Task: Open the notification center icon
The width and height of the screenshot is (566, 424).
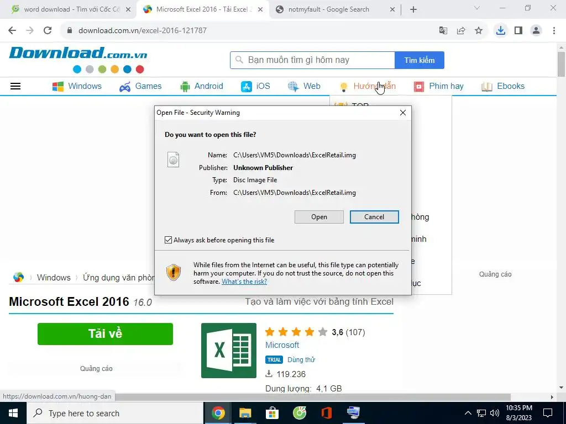Action: tap(548, 413)
